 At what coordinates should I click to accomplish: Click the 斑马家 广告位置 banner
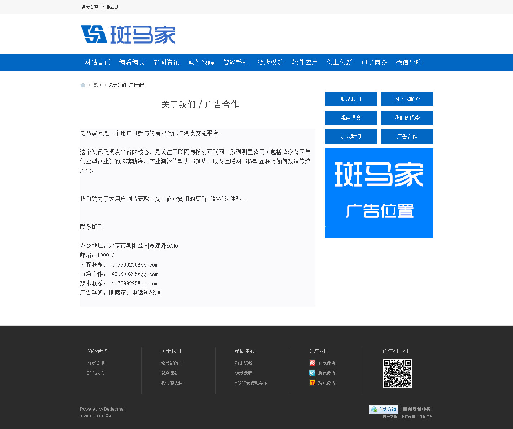click(379, 193)
